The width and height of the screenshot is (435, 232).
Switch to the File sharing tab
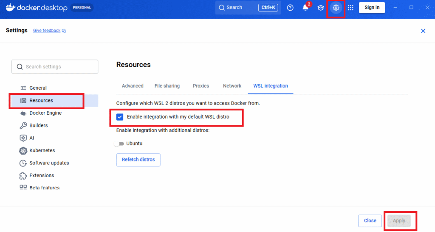coord(167,86)
